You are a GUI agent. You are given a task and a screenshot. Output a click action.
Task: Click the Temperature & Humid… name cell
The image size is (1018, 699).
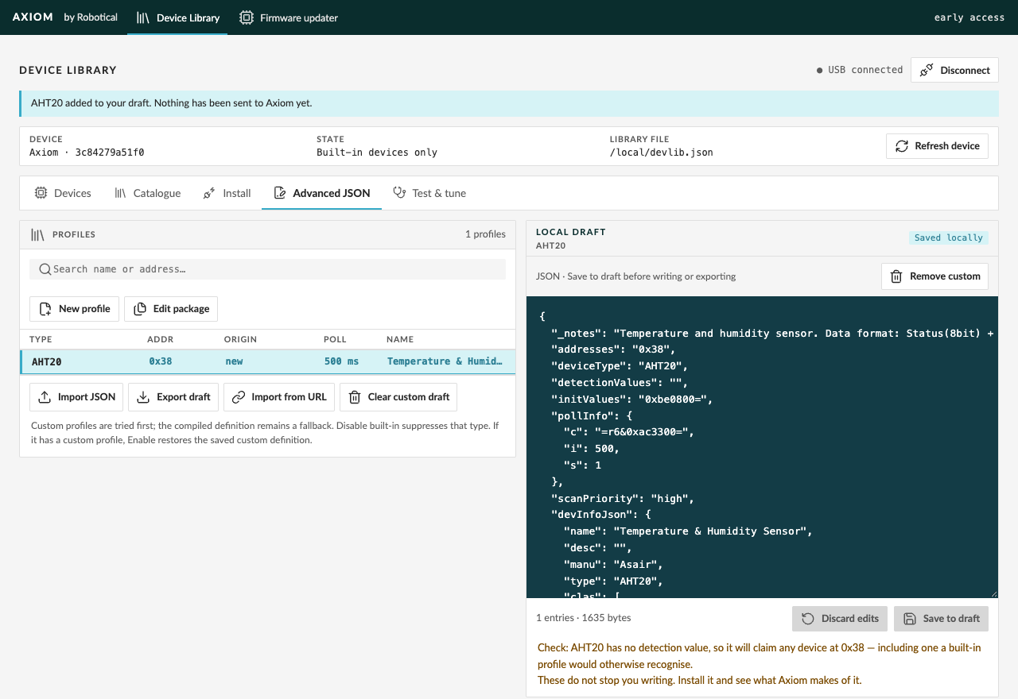pos(445,361)
